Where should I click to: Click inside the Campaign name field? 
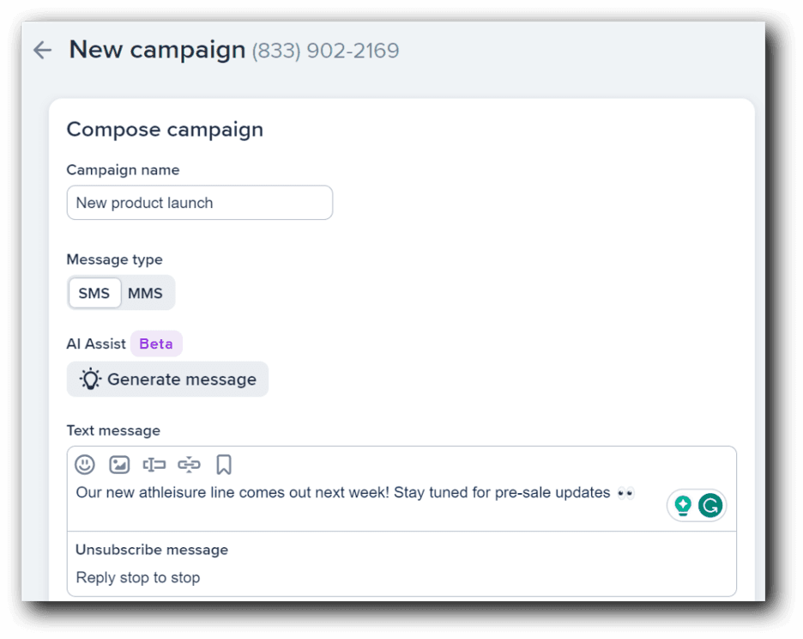pyautogui.click(x=199, y=203)
